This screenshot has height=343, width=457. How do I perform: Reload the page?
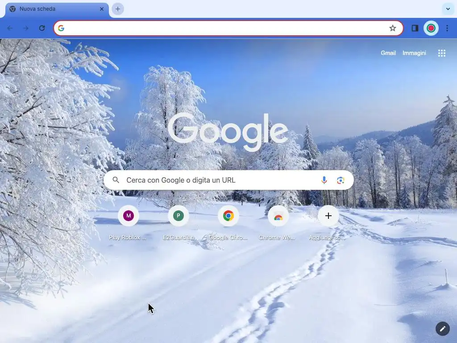point(42,28)
